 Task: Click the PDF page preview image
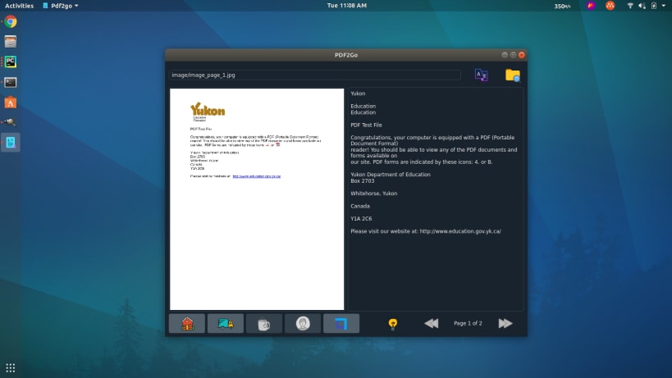(257, 199)
